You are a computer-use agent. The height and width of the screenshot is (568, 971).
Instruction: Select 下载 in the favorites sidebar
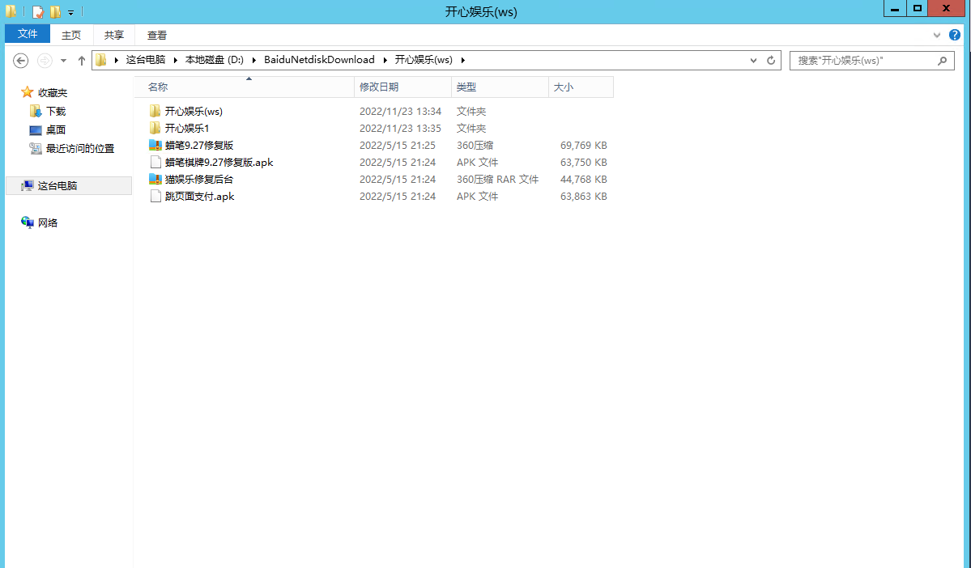(56, 112)
